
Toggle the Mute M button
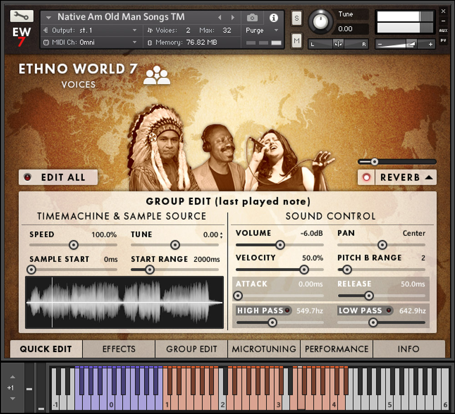[297, 41]
